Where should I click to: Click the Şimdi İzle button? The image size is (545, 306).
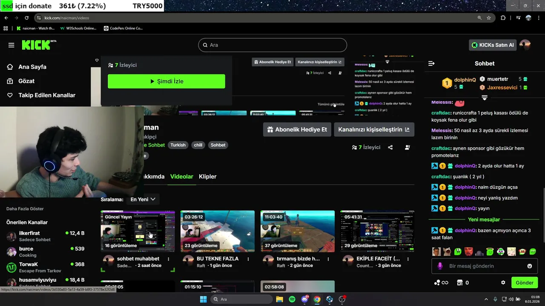tap(166, 81)
